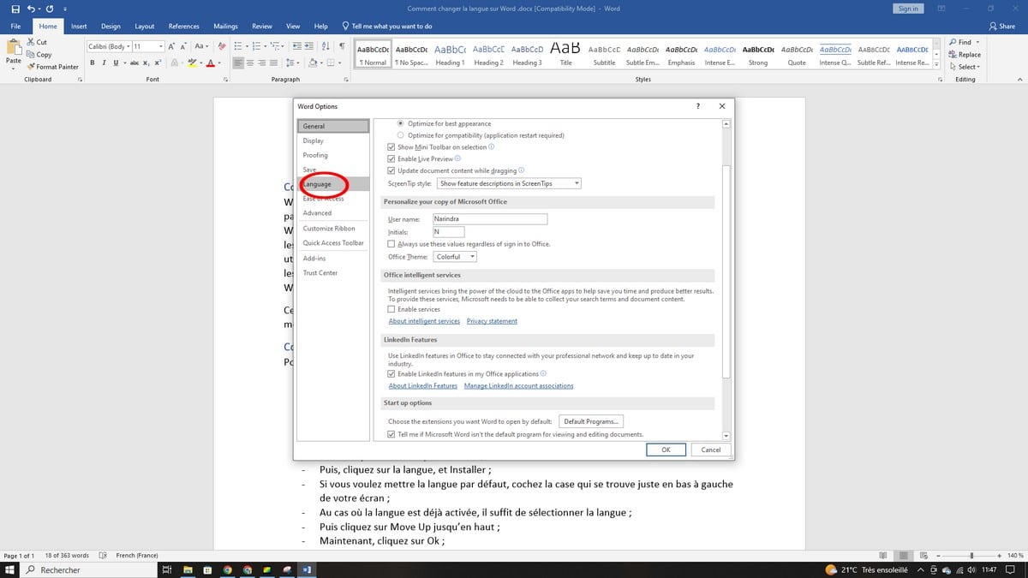Image resolution: width=1028 pixels, height=578 pixels.
Task: Check Always use these values checkbox
Action: pos(391,244)
